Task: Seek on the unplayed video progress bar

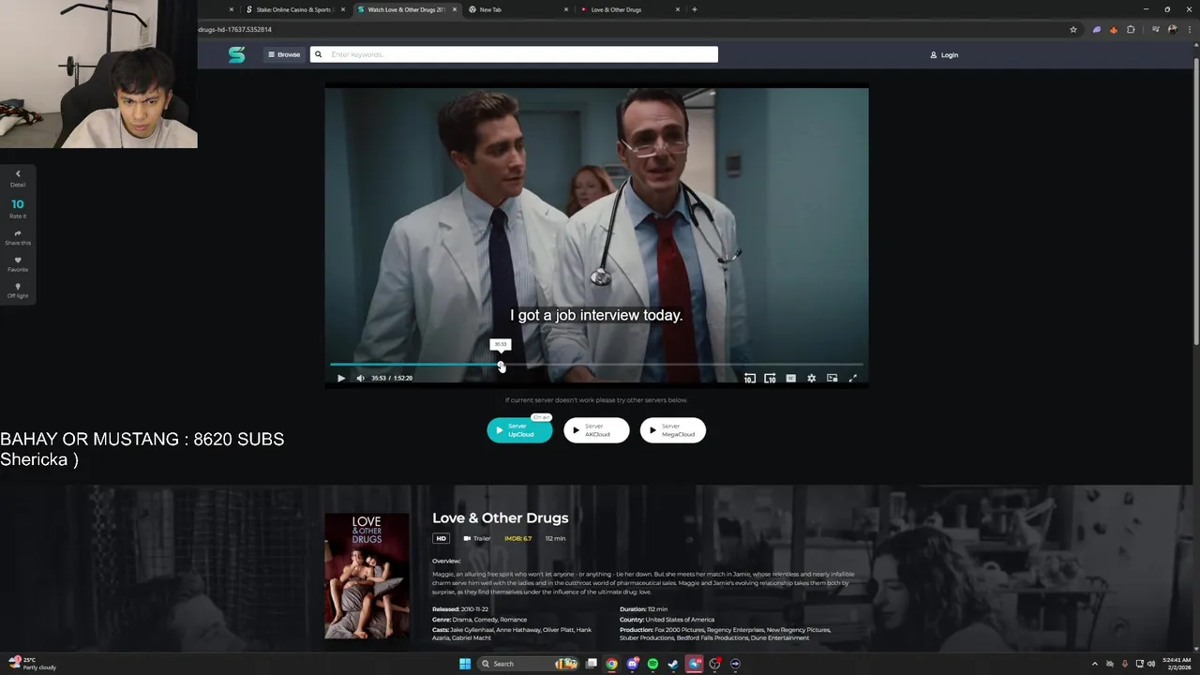Action: tap(682, 365)
